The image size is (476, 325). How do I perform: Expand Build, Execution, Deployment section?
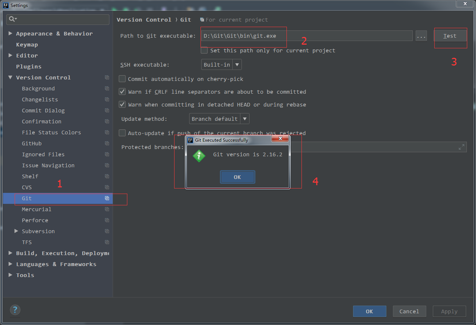(x=10, y=253)
